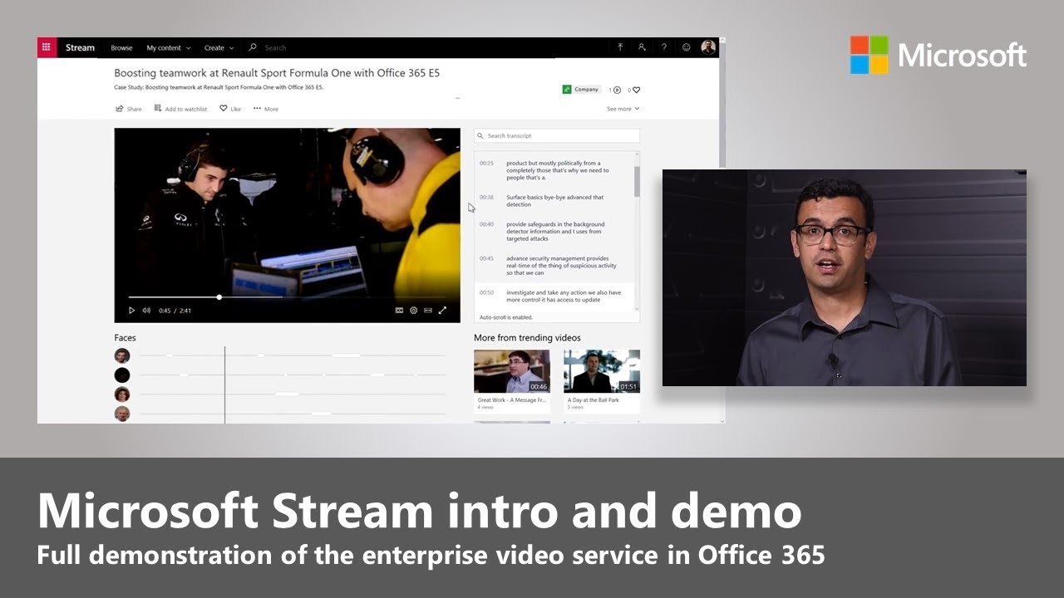Share the video
Viewport: 1064px width, 598px height.
click(x=128, y=109)
